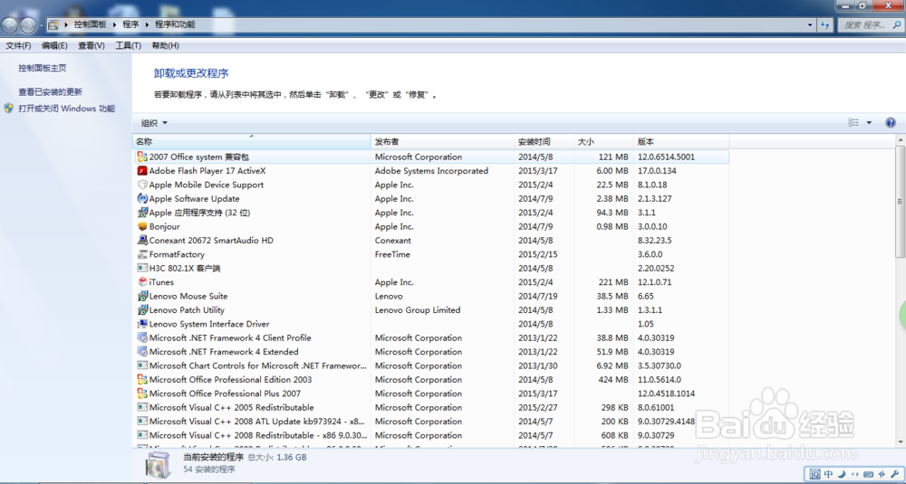Click the vertical scrollbar thumb
906x484 pixels.
click(900, 202)
